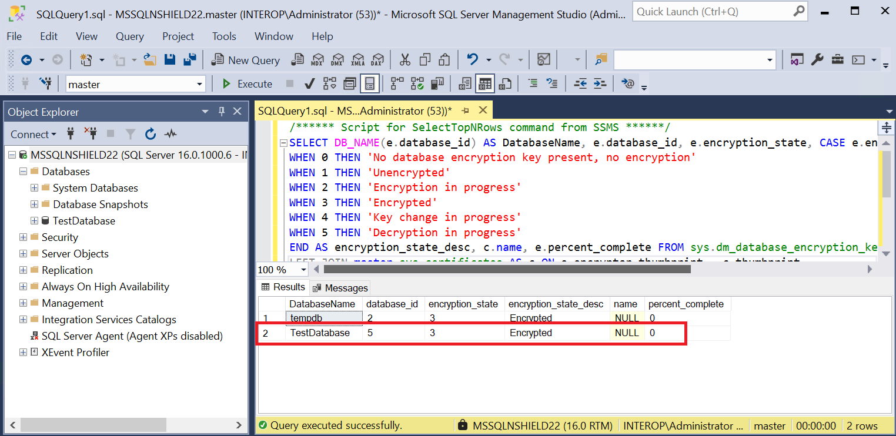This screenshot has width=896, height=436.
Task: Display the estimated execution plan icon
Action: pyautogui.click(x=329, y=84)
